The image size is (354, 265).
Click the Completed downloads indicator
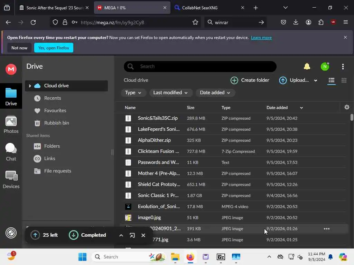tap(87, 235)
